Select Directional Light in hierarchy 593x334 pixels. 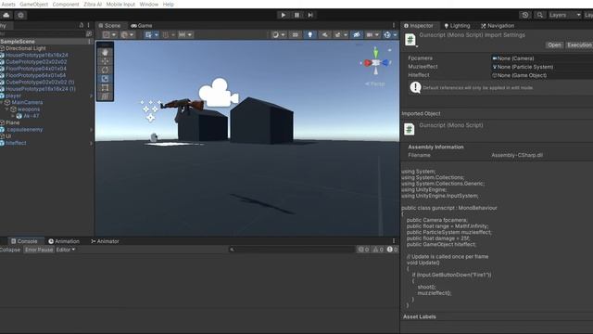(x=25, y=48)
